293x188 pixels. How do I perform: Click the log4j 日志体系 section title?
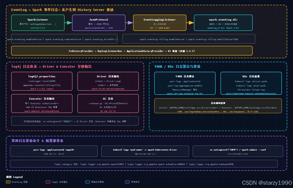click(x=51, y=67)
